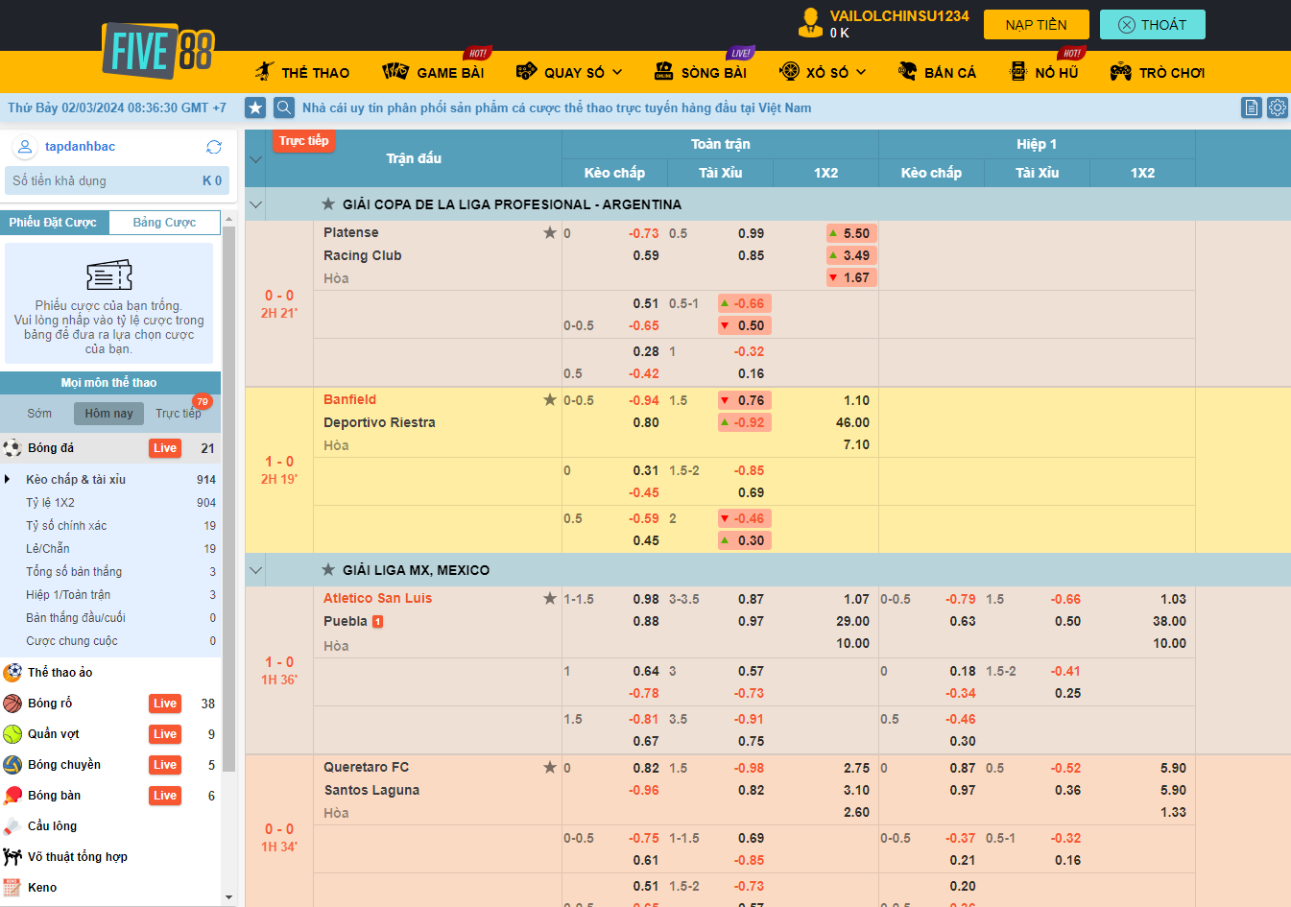Open the NỔ HŨ menu
This screenshot has width=1291, height=907.
tap(1044, 72)
